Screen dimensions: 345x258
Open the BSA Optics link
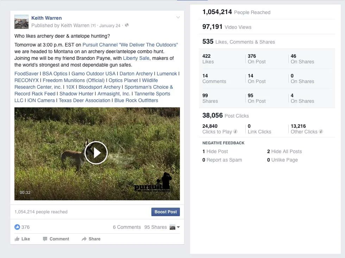point(55,74)
